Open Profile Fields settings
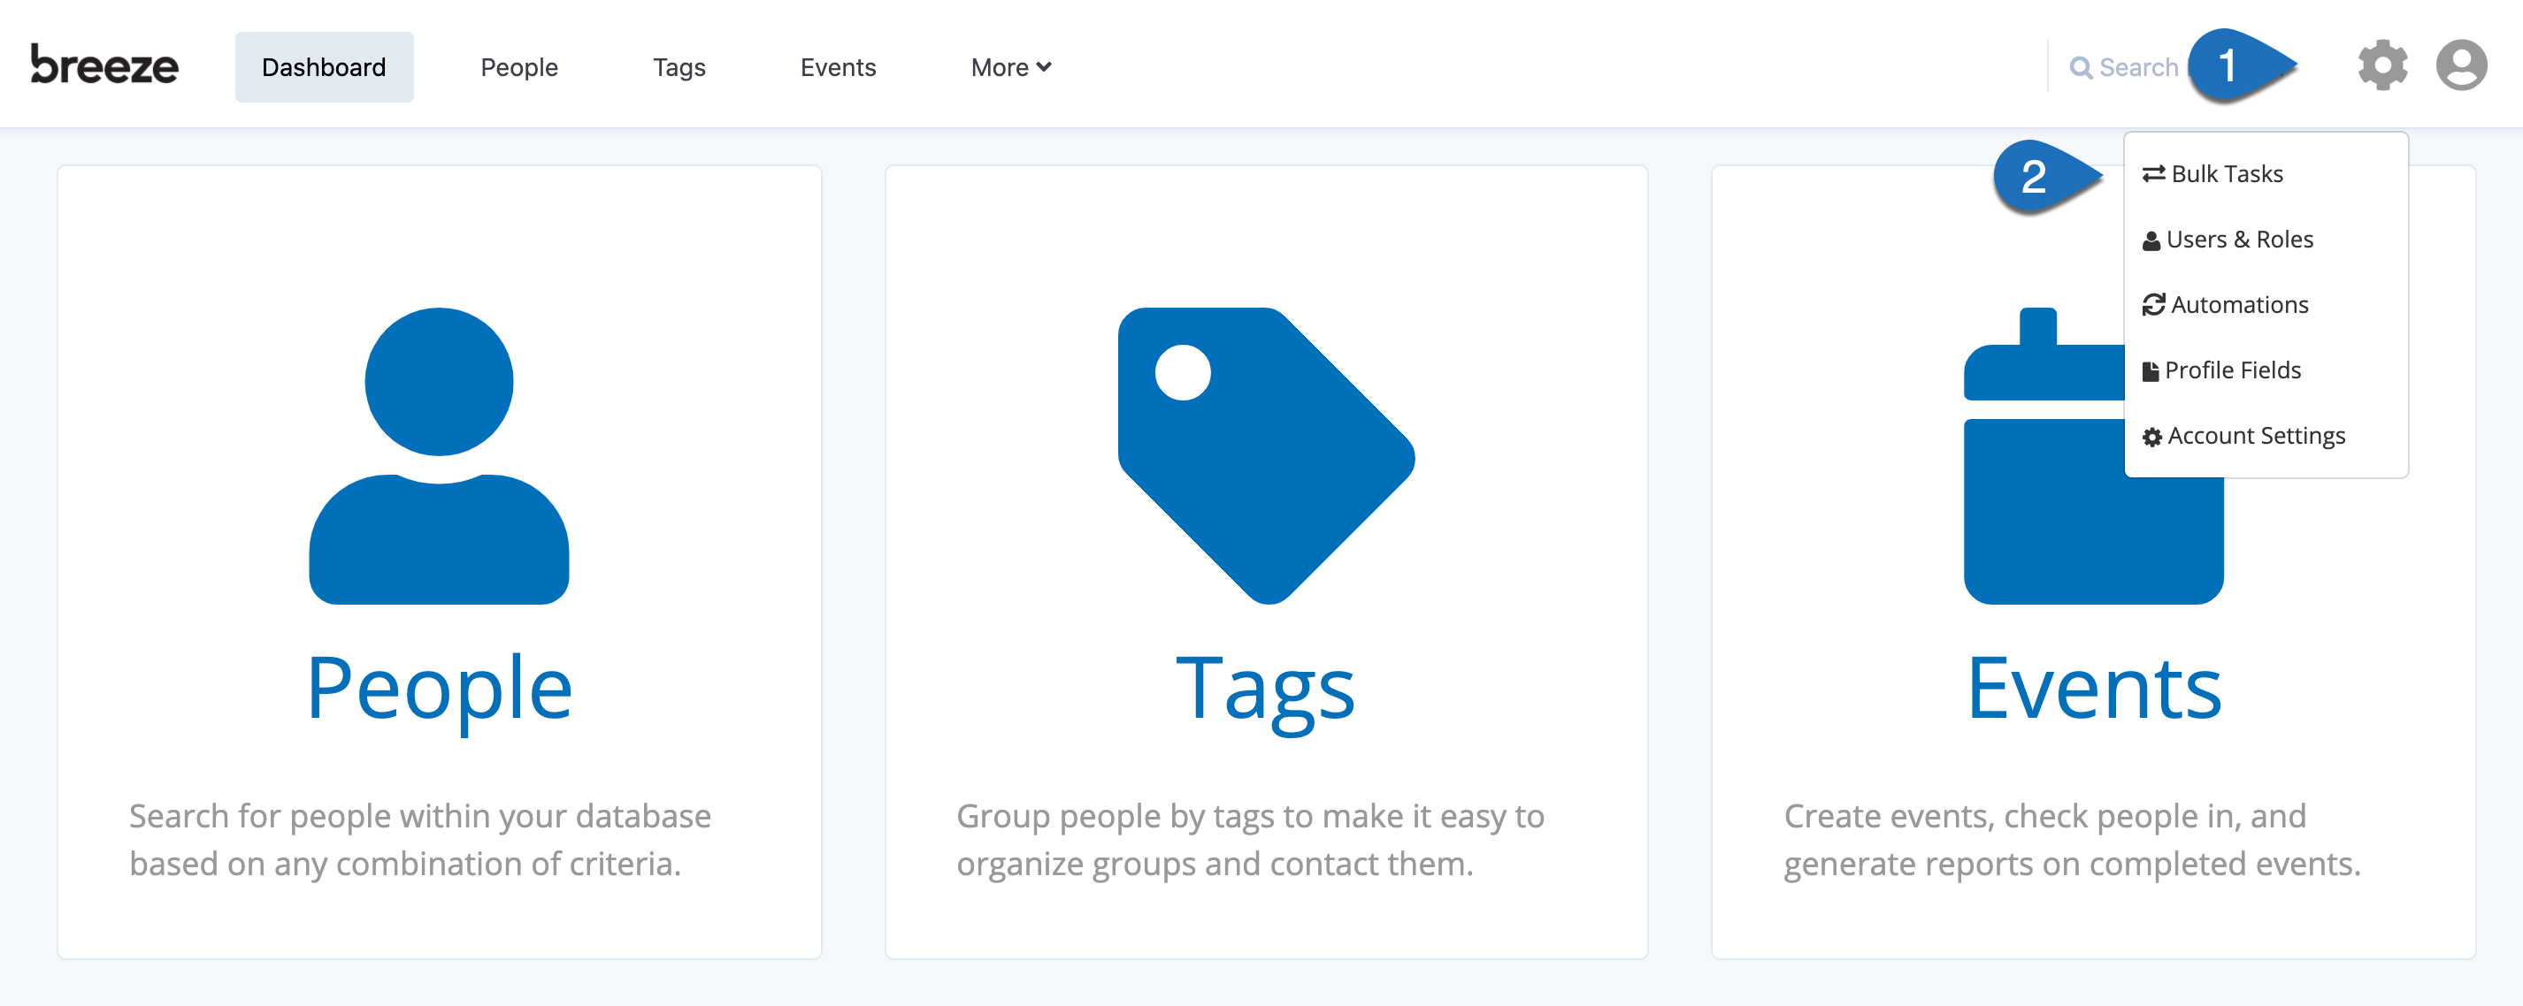The height and width of the screenshot is (1006, 2523). (2231, 371)
